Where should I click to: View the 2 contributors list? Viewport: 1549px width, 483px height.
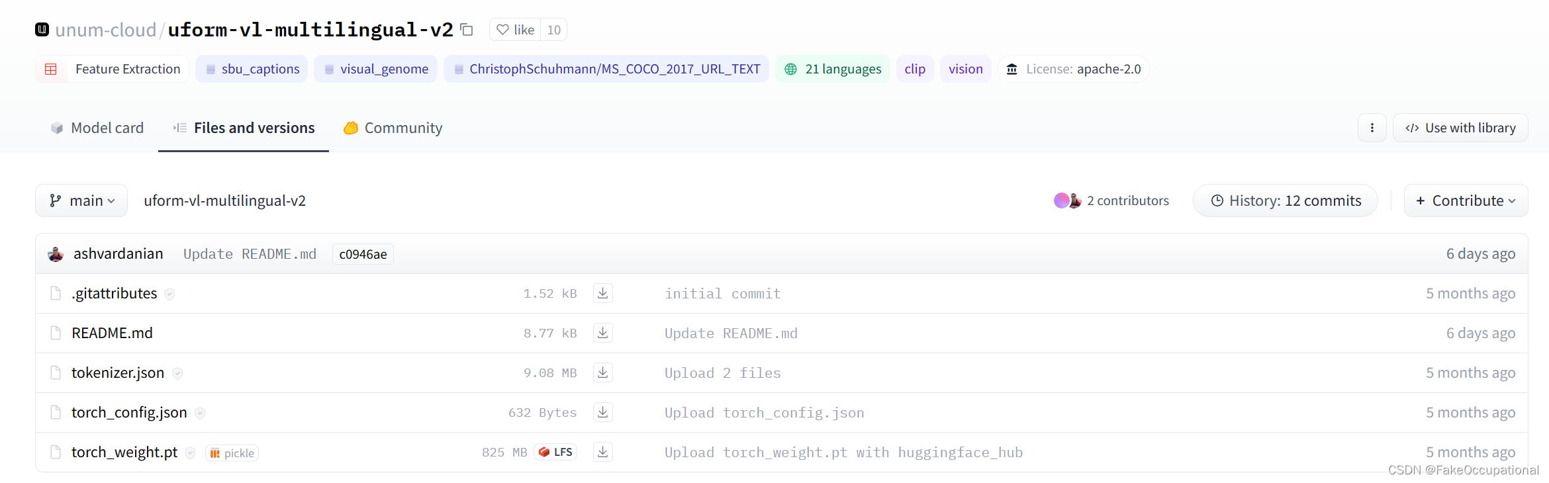(1111, 200)
